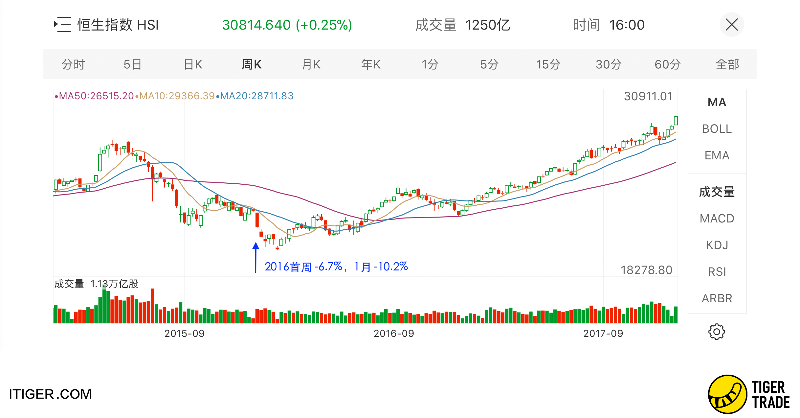The image size is (800, 418).
Task: Choose the ARBR indicator
Action: [x=717, y=298]
